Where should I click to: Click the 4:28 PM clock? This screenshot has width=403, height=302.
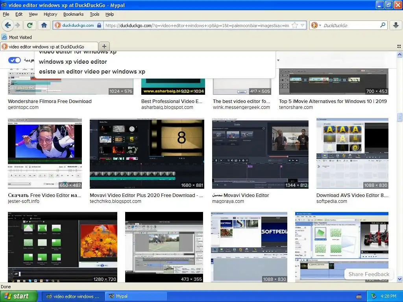(x=388, y=296)
